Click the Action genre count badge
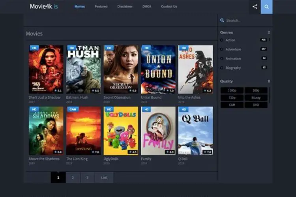296x197 pixels. click(263, 39)
